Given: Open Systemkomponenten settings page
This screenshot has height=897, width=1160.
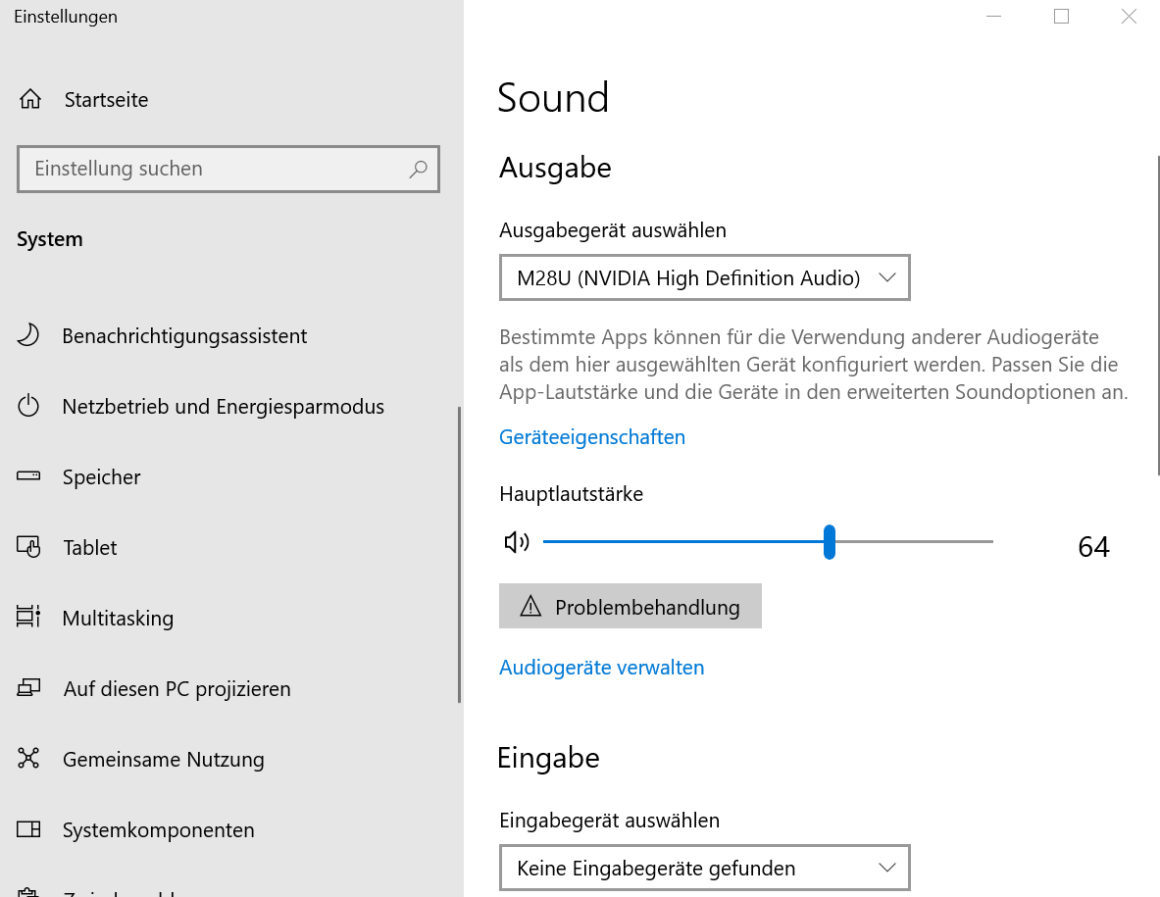Looking at the screenshot, I should tap(158, 830).
